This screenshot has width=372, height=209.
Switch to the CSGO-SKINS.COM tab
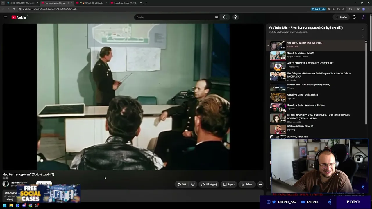point(22,3)
